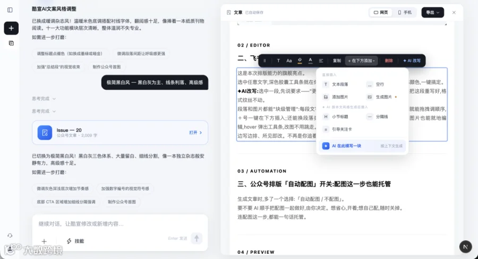Start a new chat with plus button

click(11, 28)
